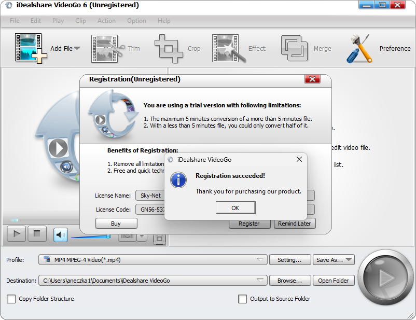Open the Save As... dropdown
Viewport: 416px width, 320px height.
[334, 260]
